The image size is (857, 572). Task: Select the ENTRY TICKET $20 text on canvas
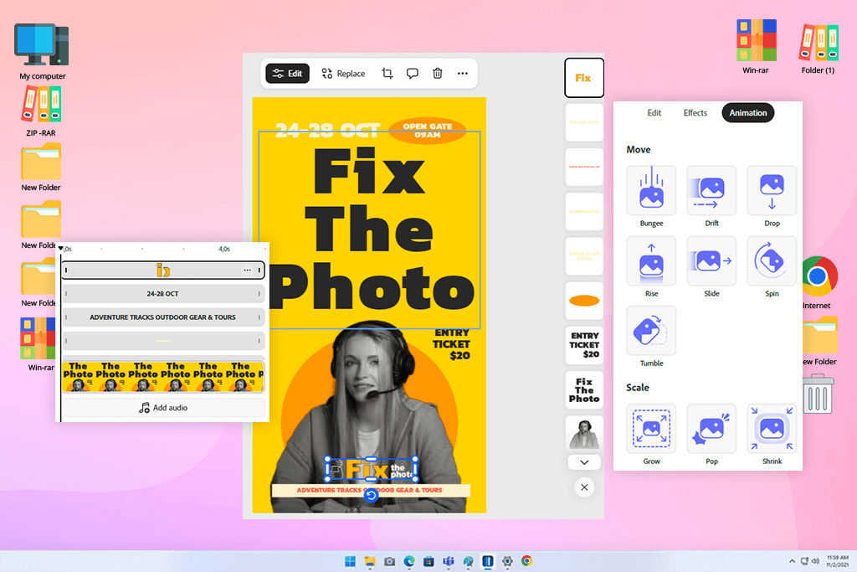[451, 344]
